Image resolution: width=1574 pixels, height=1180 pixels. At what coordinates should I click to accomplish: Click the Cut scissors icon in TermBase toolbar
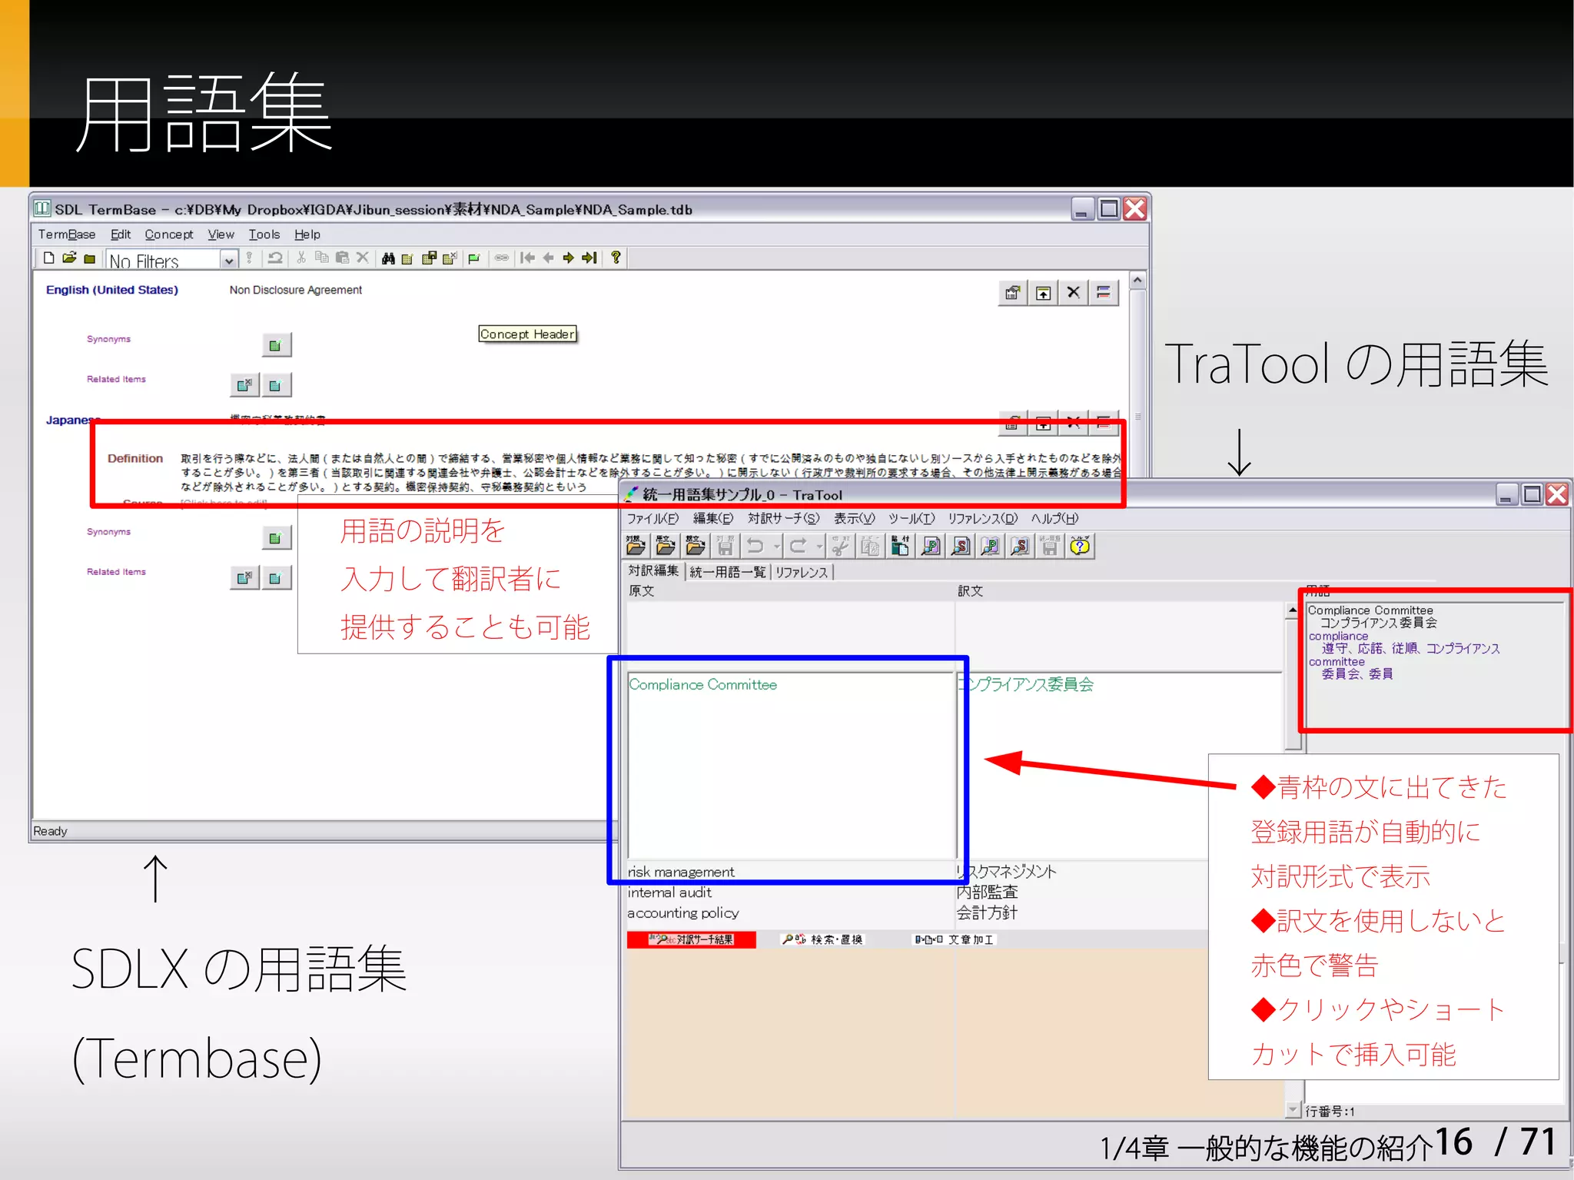tap(301, 258)
